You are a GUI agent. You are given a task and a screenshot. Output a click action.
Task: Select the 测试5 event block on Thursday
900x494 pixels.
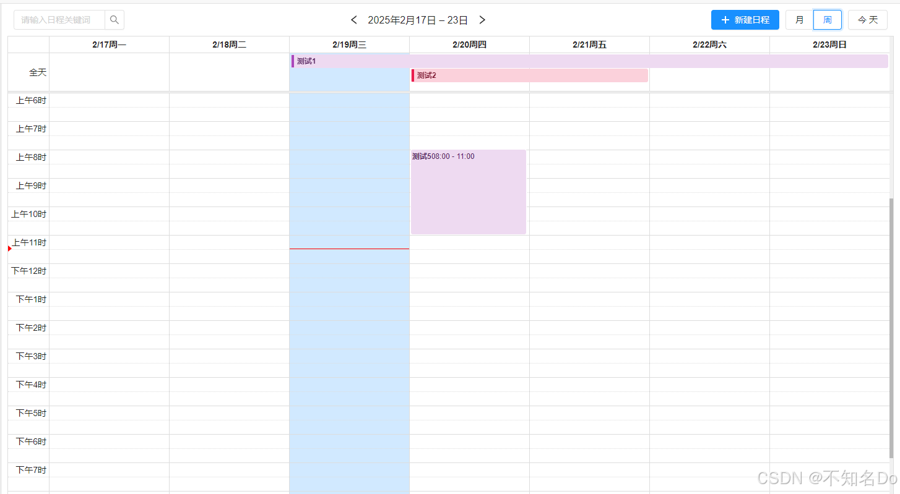click(468, 192)
